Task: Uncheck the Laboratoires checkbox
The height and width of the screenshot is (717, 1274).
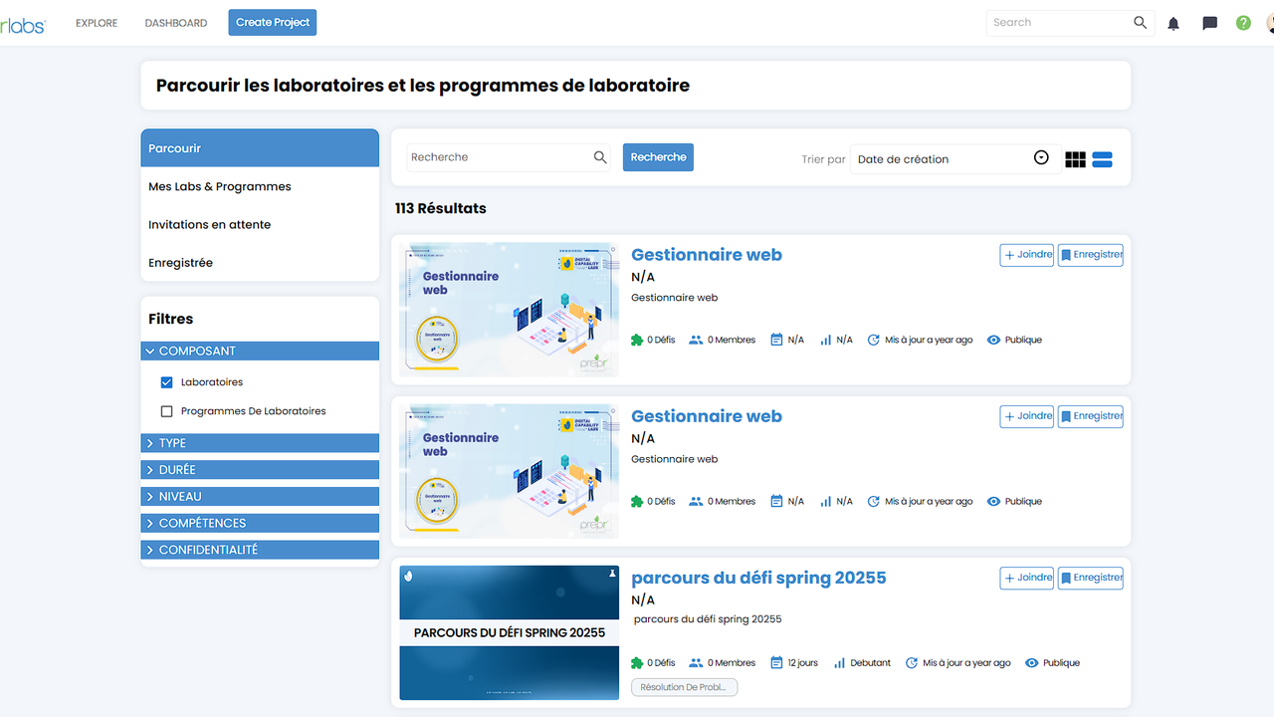Action: tap(166, 382)
